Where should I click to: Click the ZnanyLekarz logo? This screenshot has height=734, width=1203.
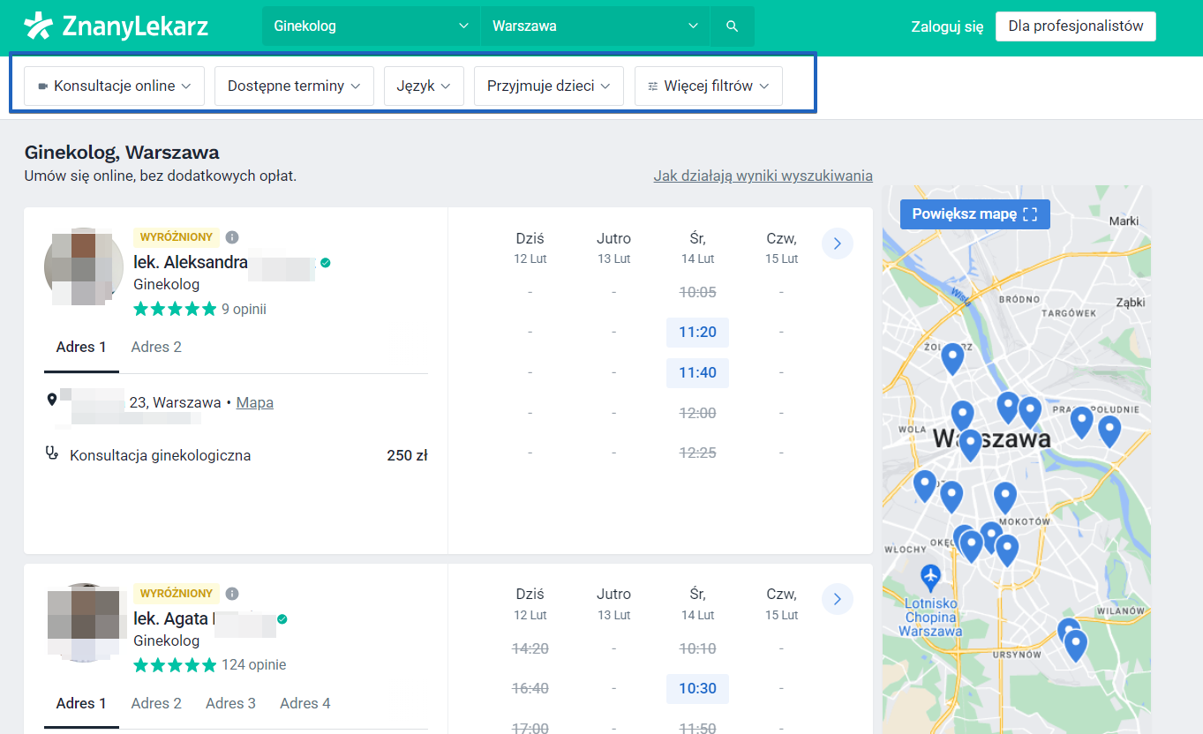117,26
